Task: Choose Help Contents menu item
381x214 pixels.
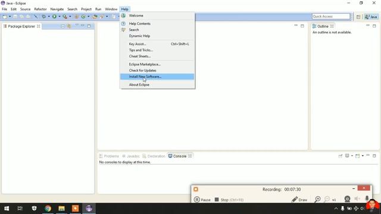Action: pos(157,24)
